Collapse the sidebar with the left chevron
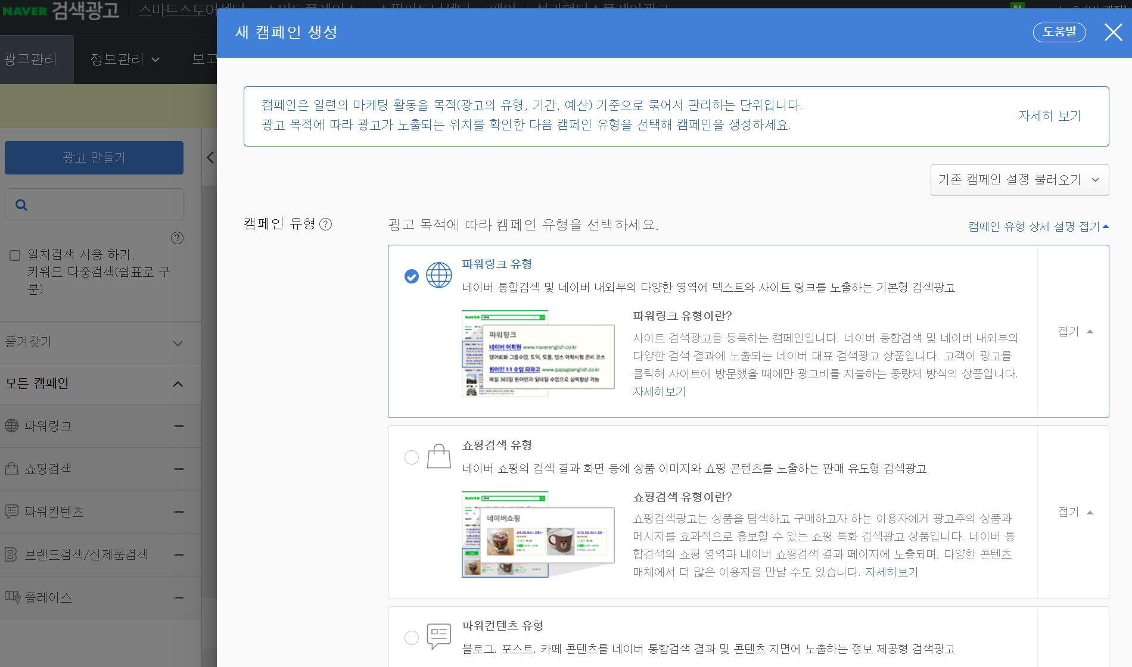The image size is (1132, 667). [210, 158]
